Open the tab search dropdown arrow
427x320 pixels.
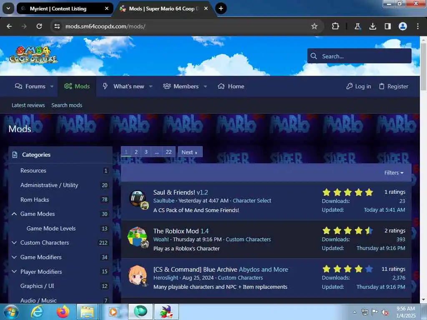(8, 8)
